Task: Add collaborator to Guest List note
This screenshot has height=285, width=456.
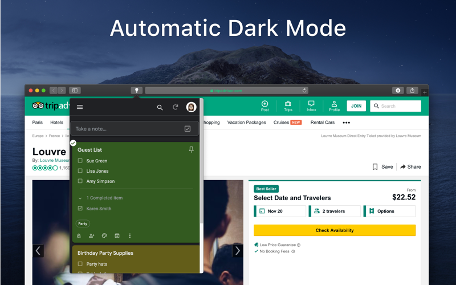Action: click(91, 236)
